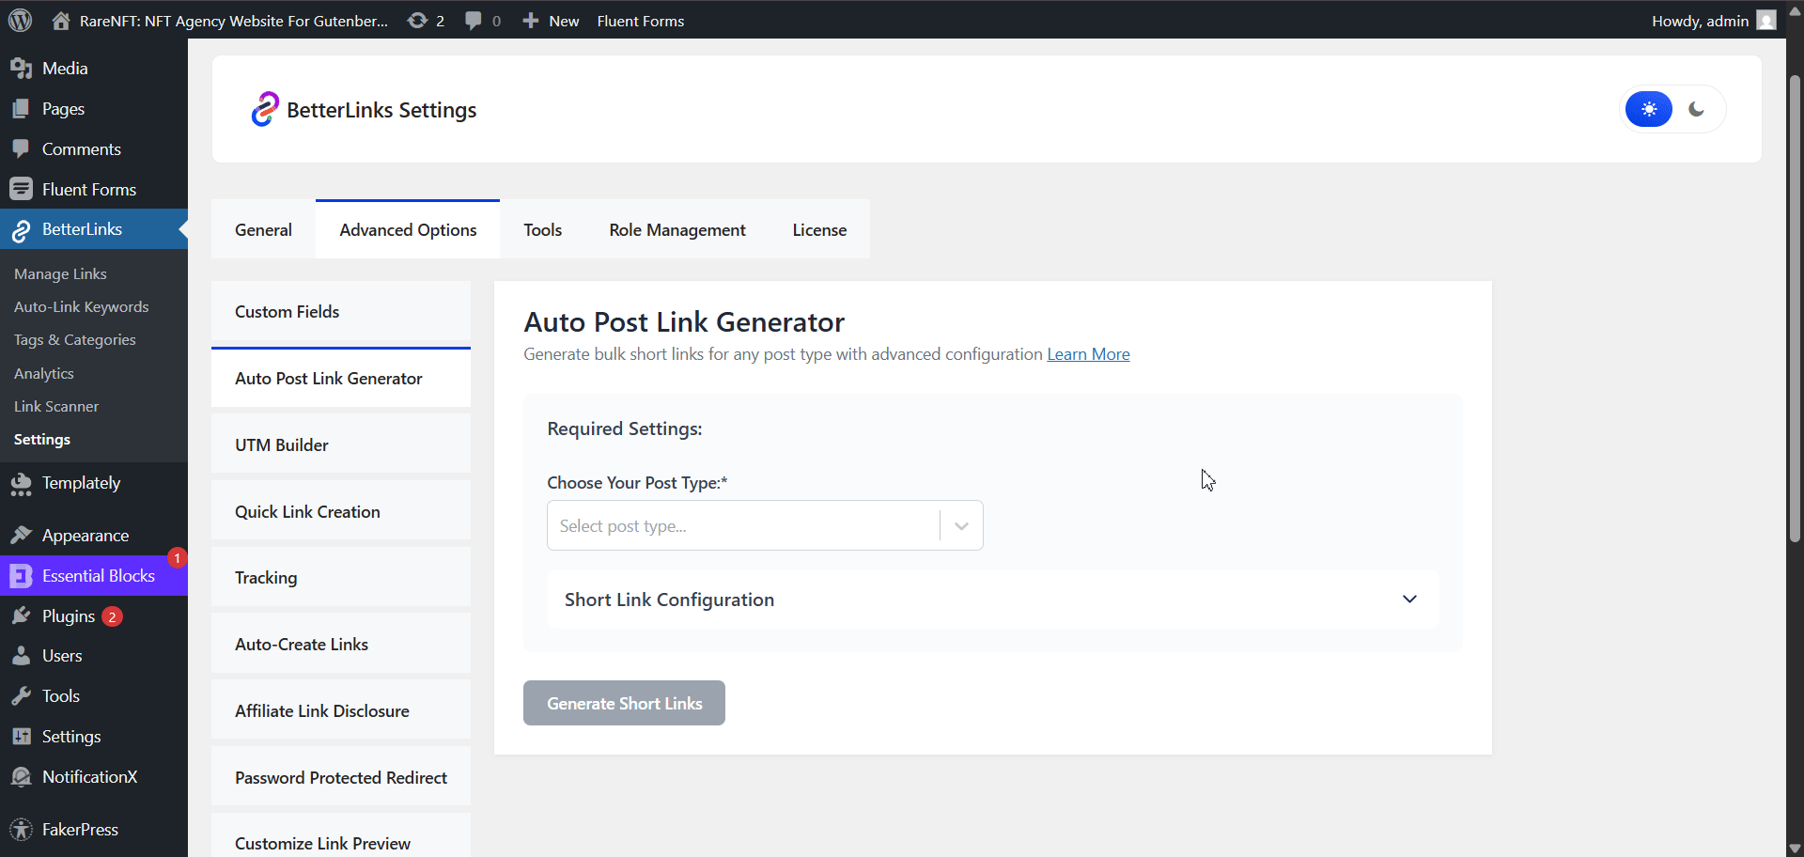The image size is (1804, 857).
Task: Click the Essential Blocks sidebar icon
Action: 21,575
